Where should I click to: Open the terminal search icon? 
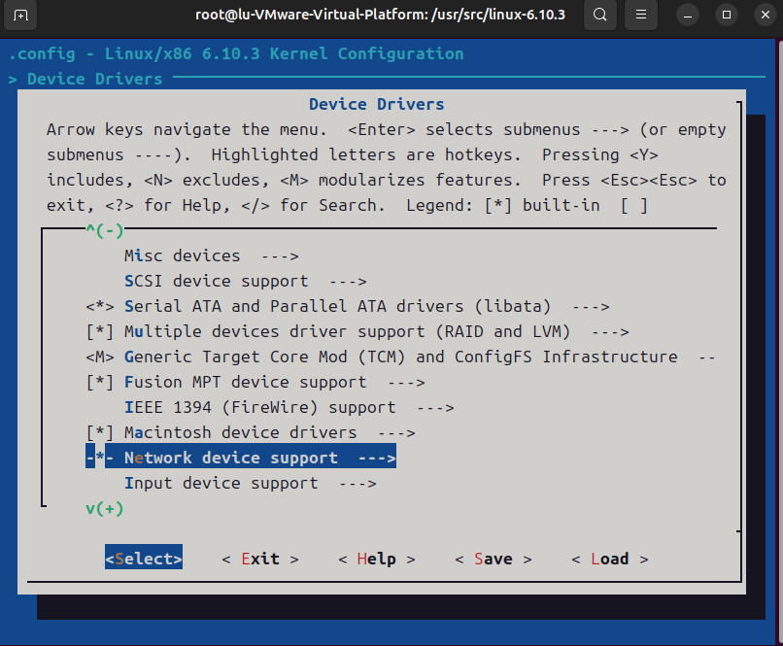[x=601, y=16]
